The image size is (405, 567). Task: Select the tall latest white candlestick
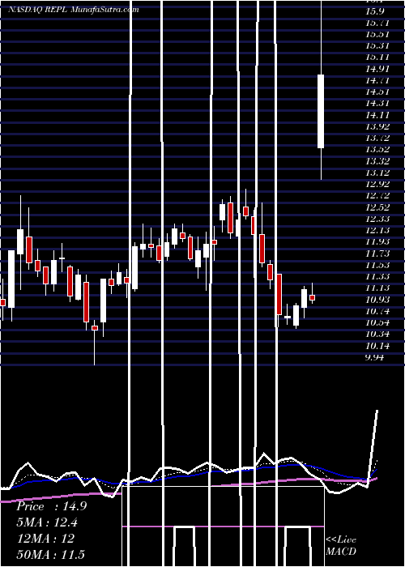point(321,111)
